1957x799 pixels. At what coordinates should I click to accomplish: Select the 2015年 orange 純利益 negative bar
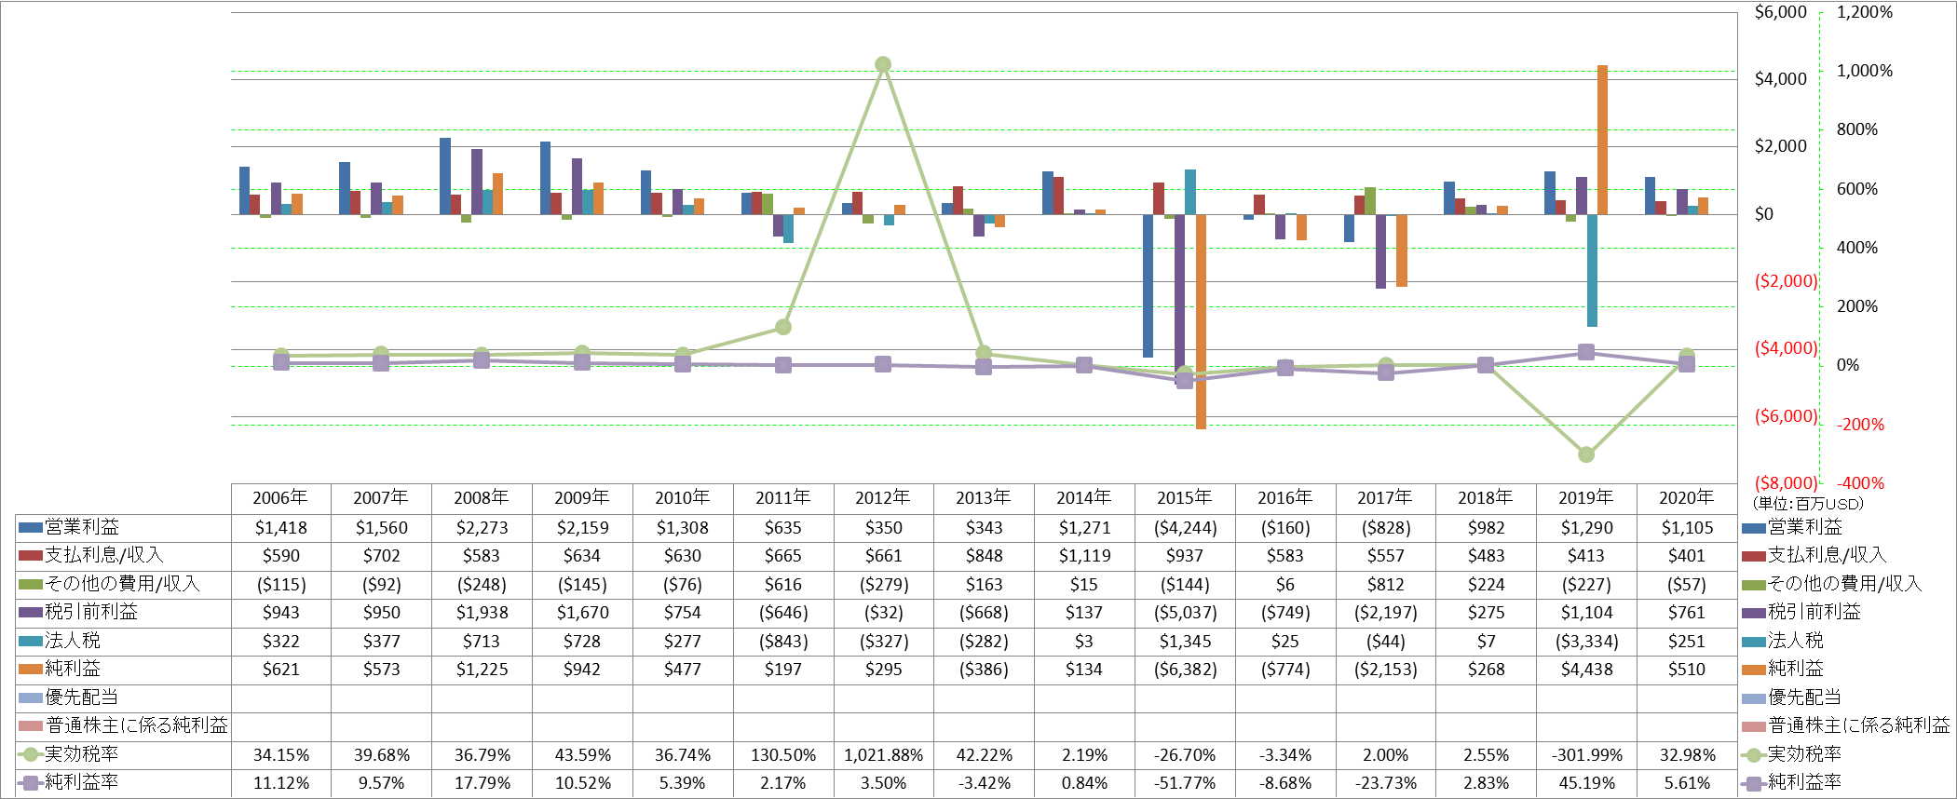point(1201,321)
